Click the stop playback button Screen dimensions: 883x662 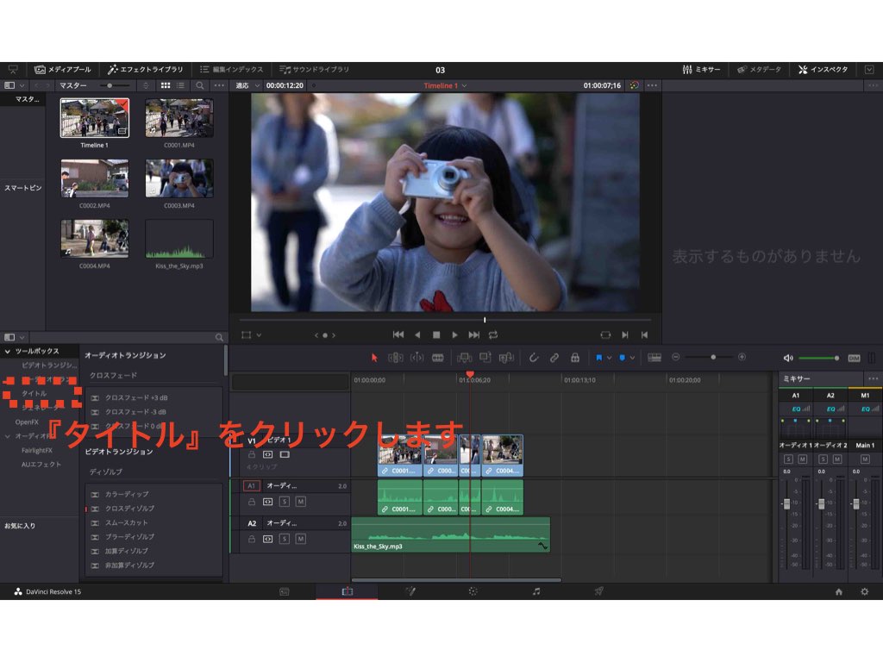point(435,334)
